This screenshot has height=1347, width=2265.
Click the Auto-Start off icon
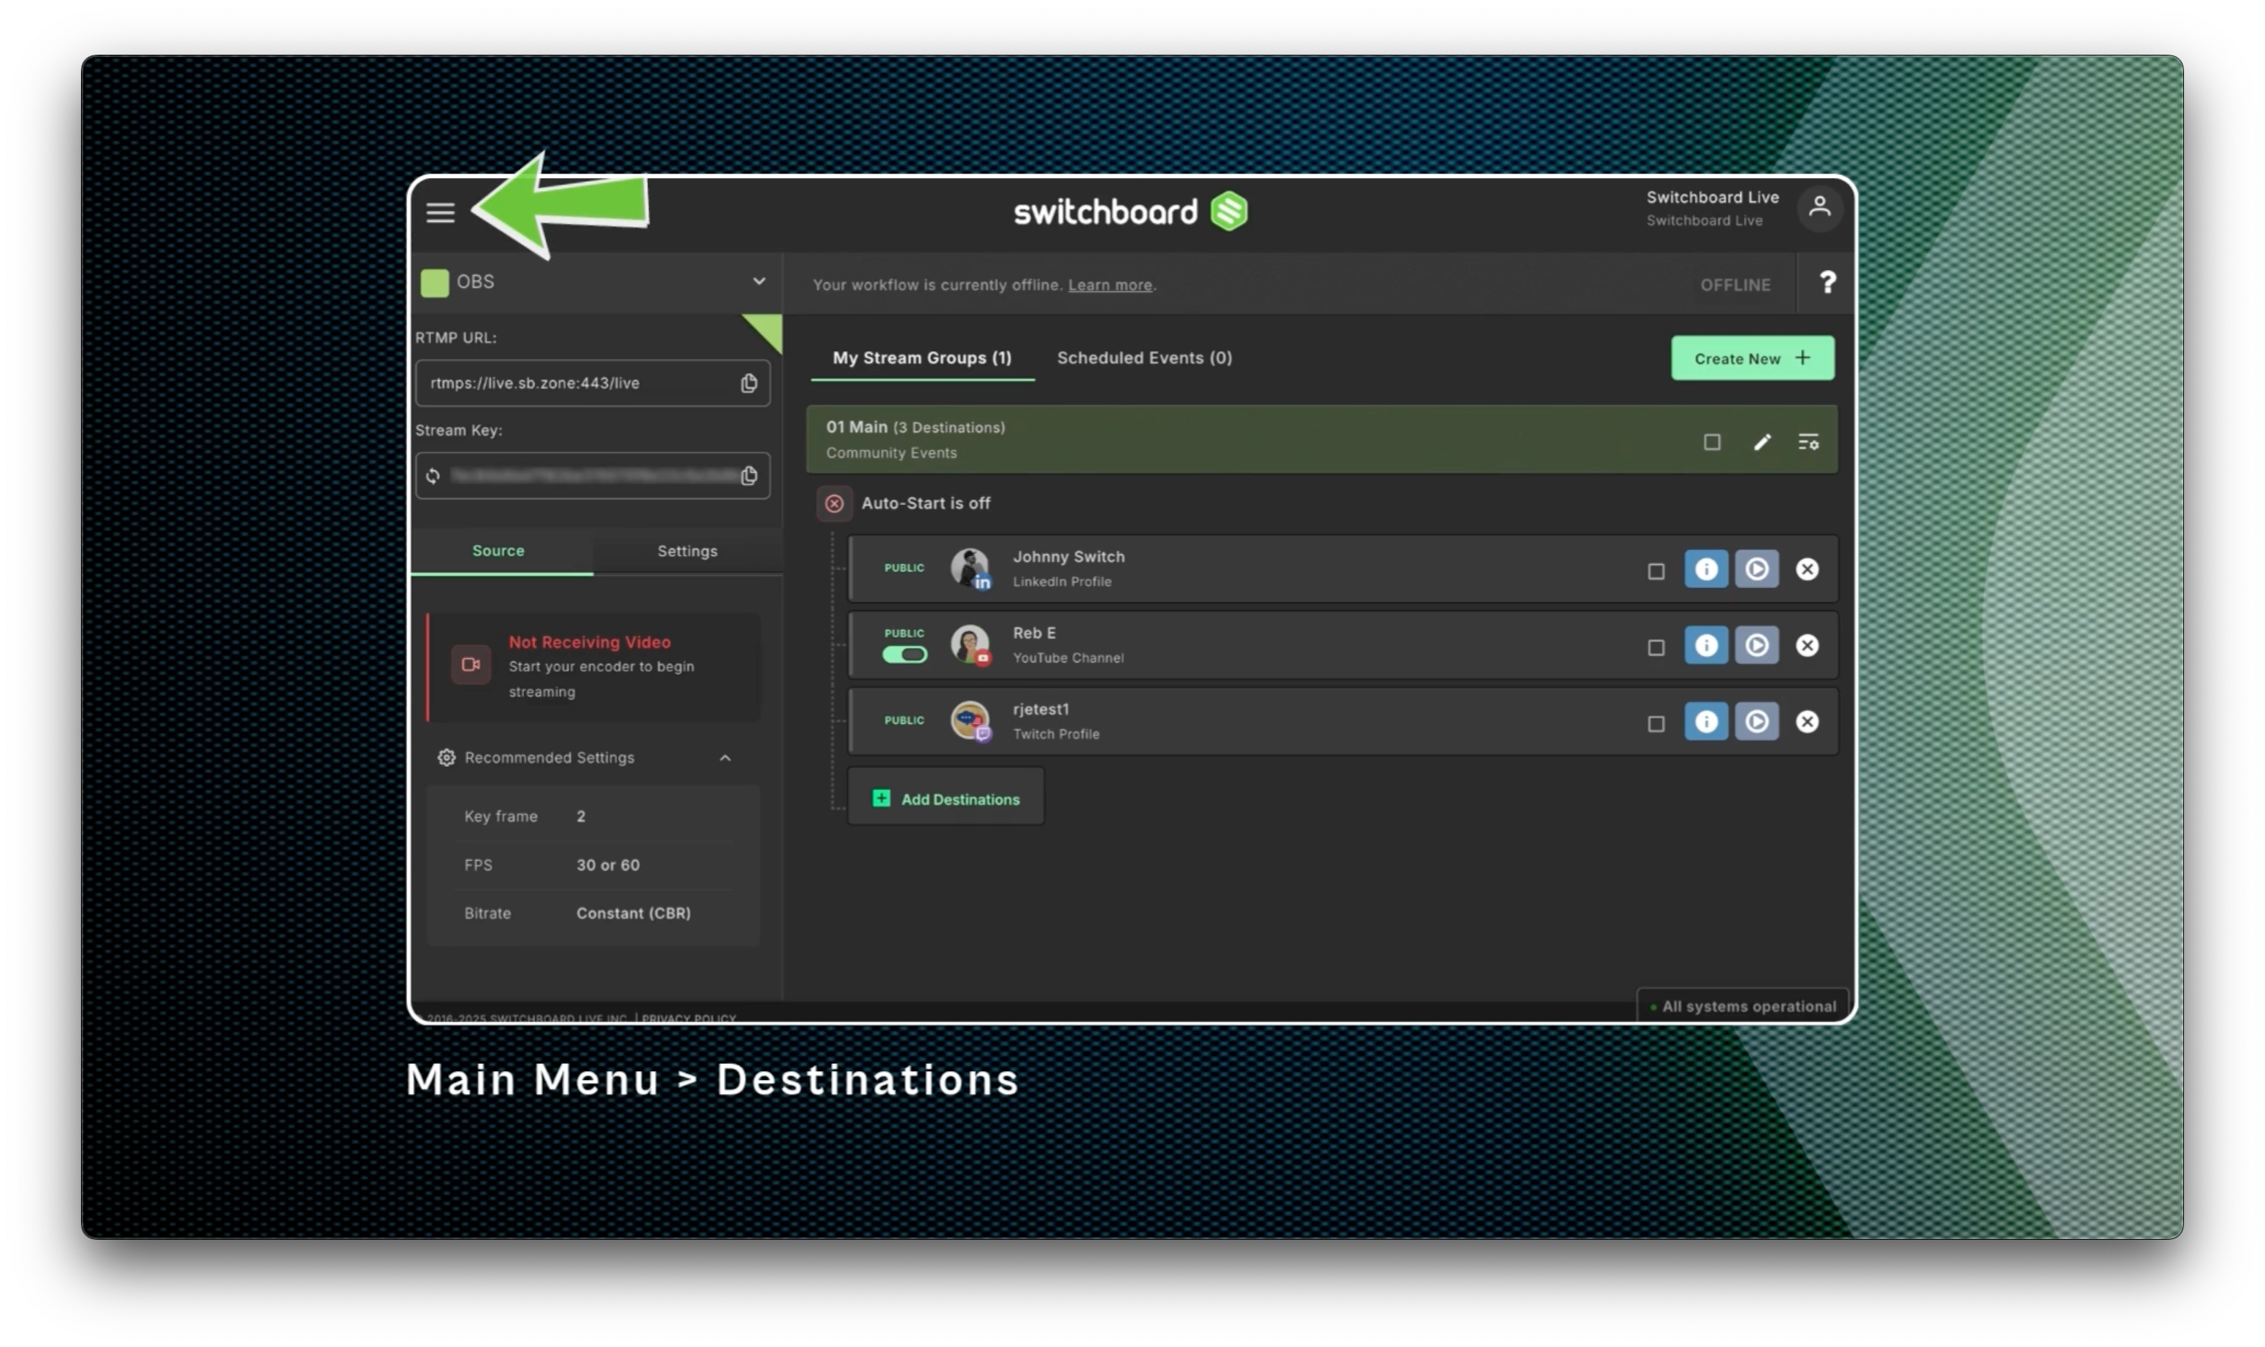coord(834,503)
